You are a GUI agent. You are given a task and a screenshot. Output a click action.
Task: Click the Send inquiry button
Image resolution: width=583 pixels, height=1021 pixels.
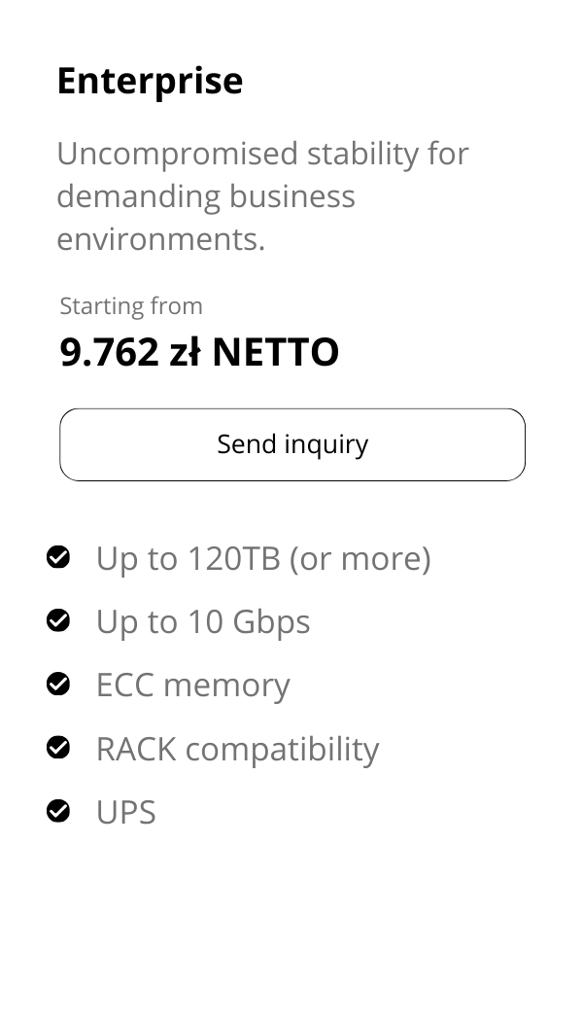[x=292, y=444]
